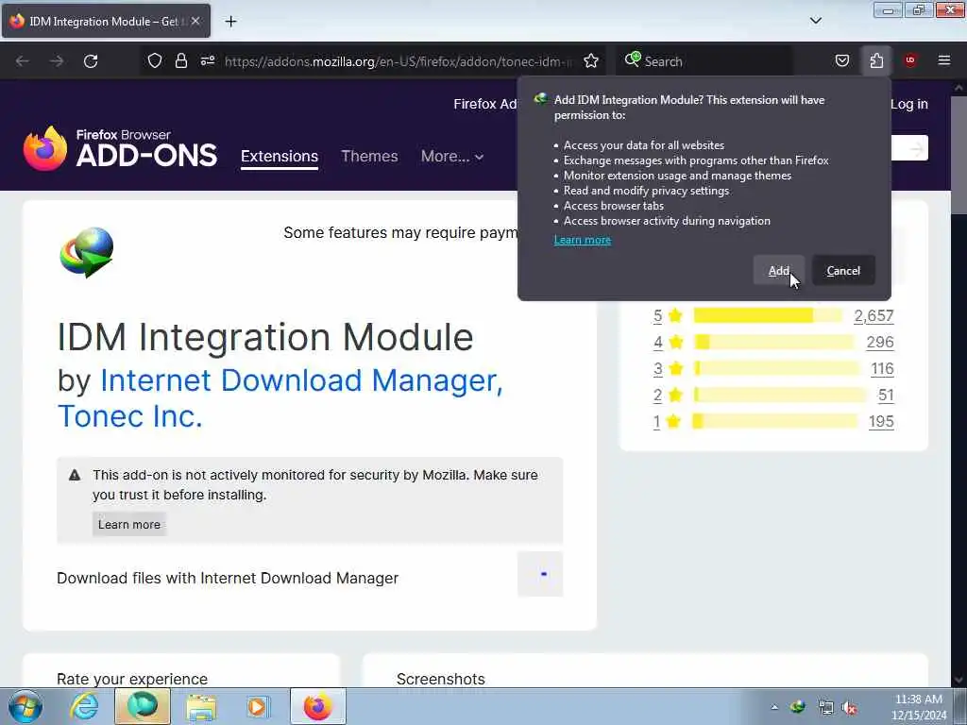Launch Internet Explorer from the taskbar

84,706
